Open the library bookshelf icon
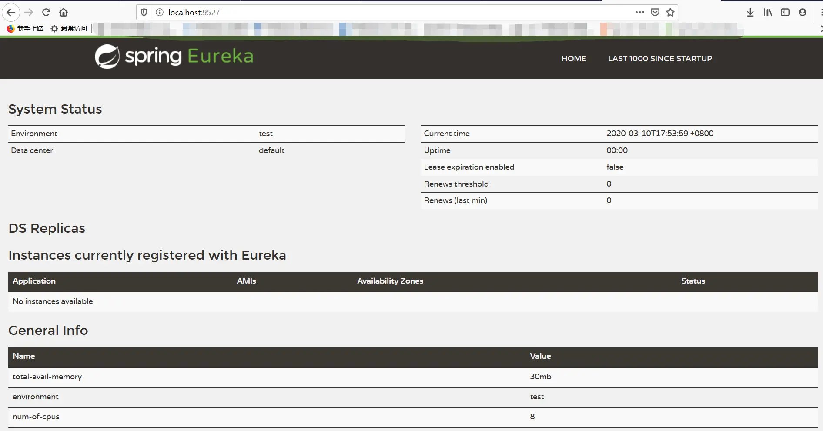Screen dimensions: 823x431 pos(768,12)
